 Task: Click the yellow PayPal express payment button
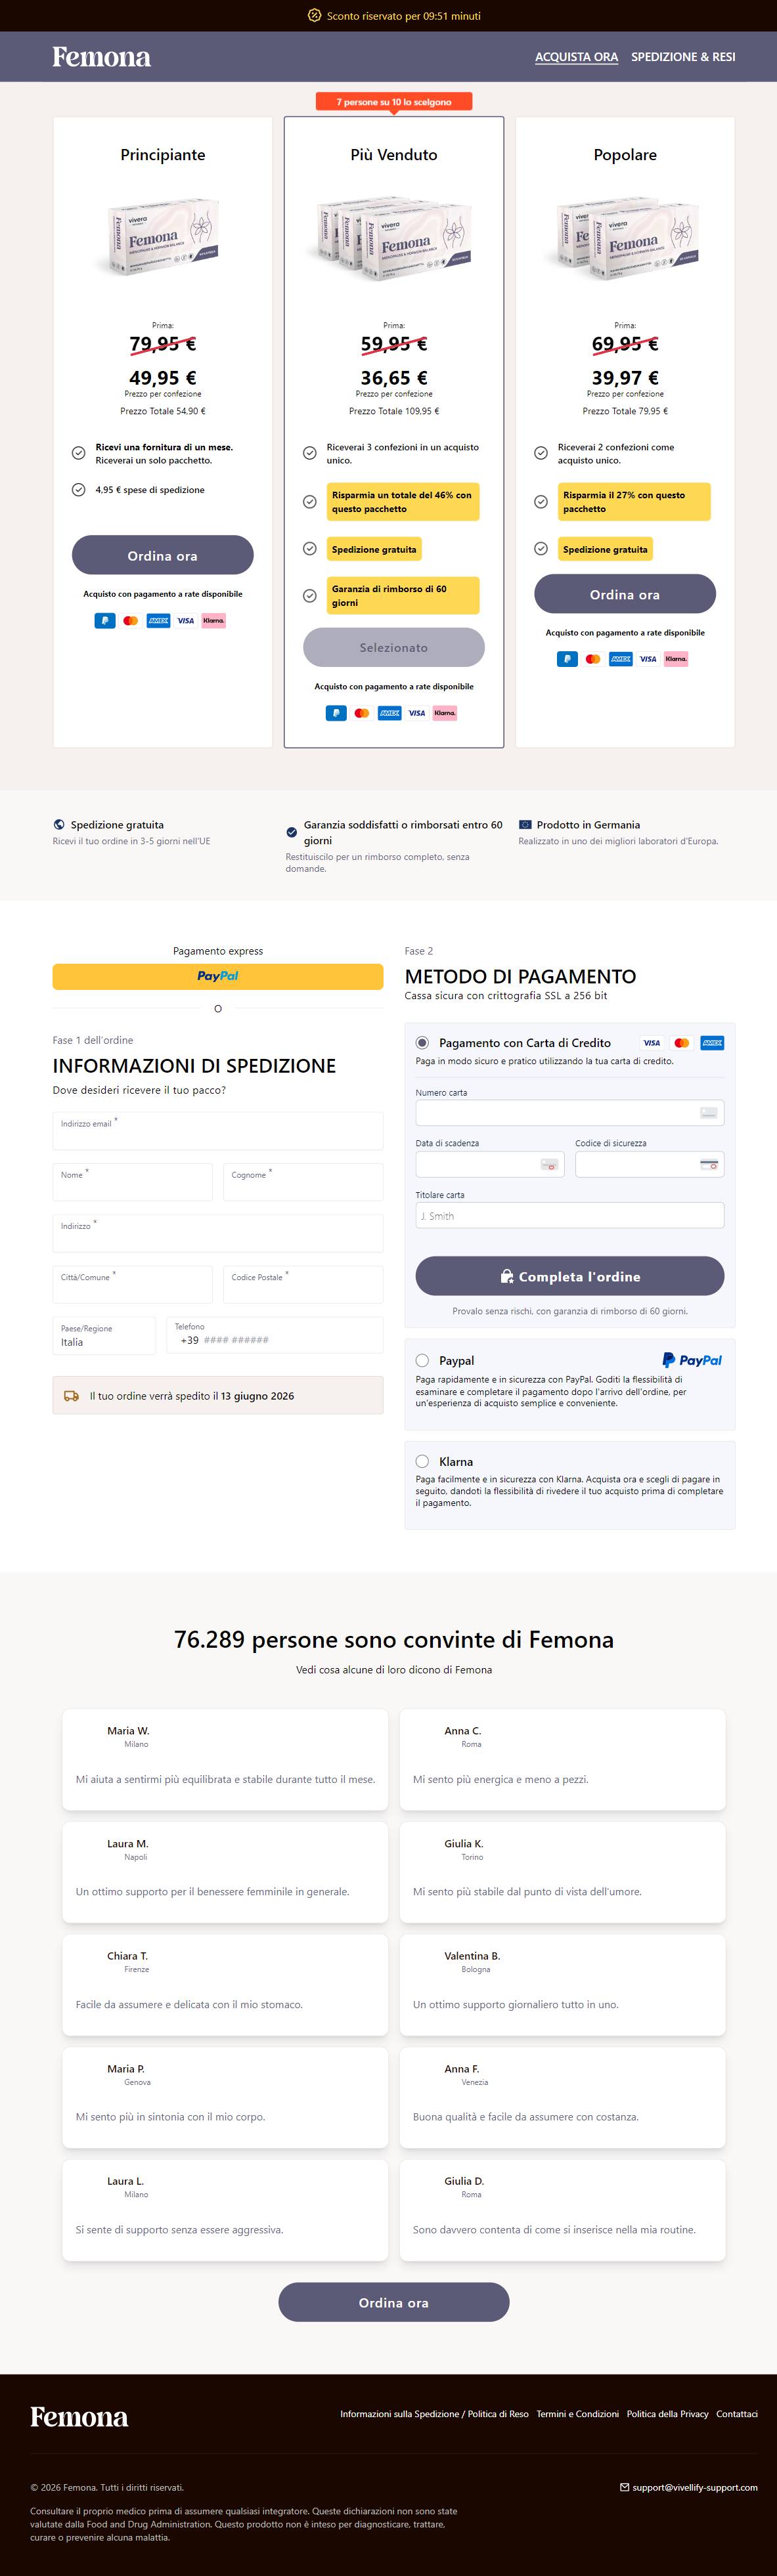coord(218,976)
